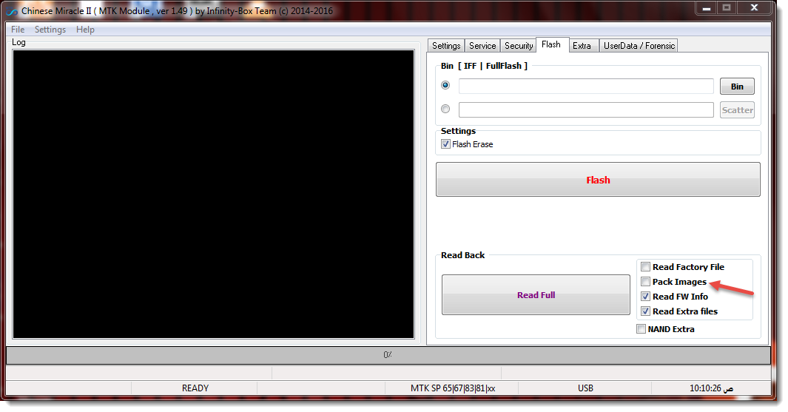Image resolution: width=788 pixels, height=412 pixels.
Task: Click the red Flash button
Action: tap(598, 179)
